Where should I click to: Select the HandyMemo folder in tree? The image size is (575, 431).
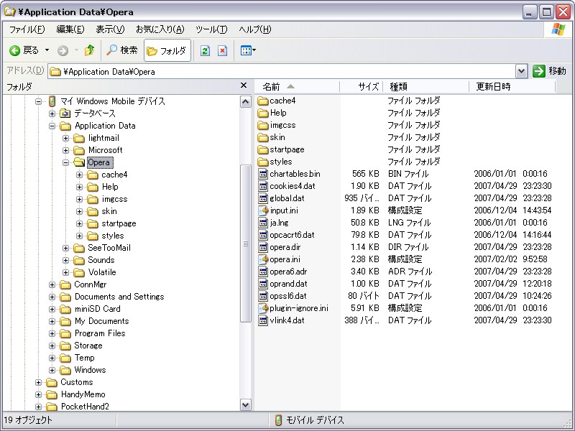(x=83, y=394)
